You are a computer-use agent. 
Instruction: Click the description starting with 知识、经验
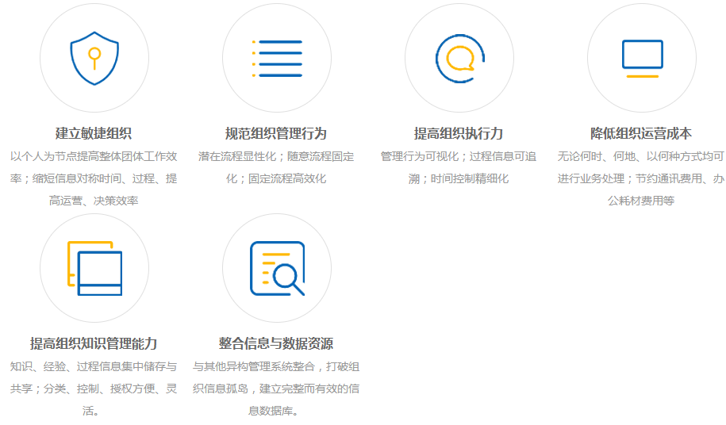[94, 389]
